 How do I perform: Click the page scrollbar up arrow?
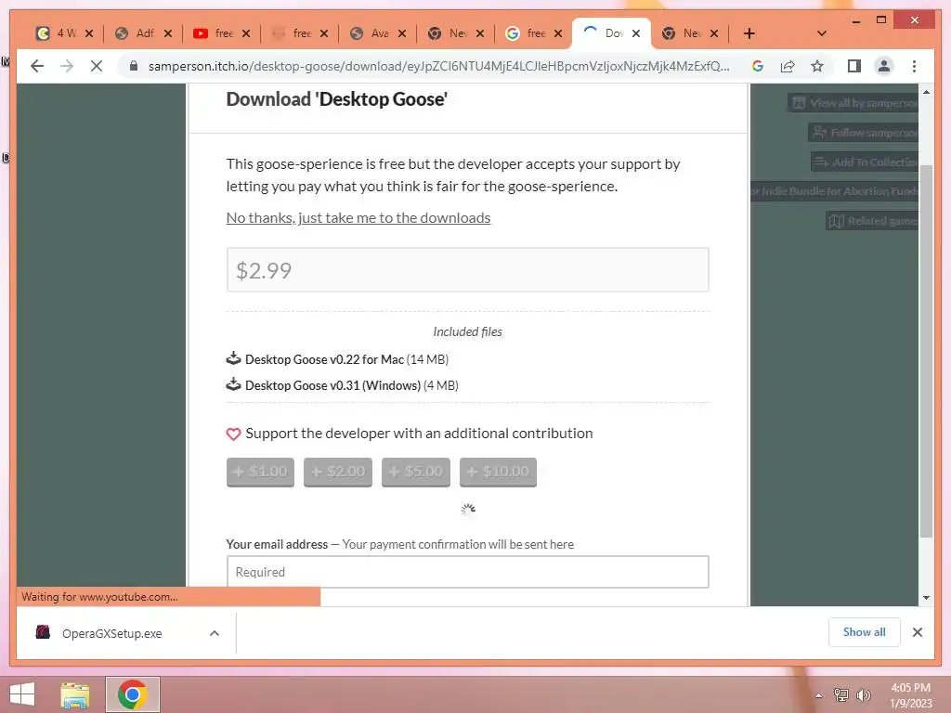click(x=926, y=92)
